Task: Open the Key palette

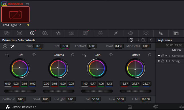Action: (x=176, y=33)
